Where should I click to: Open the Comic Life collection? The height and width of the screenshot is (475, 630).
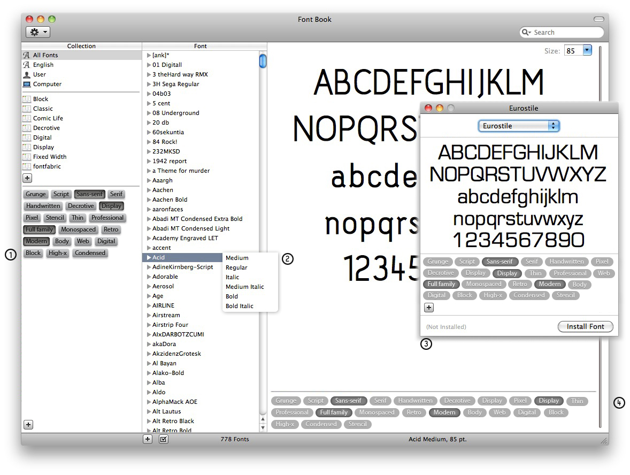coord(82,118)
